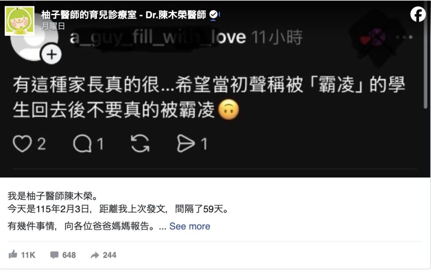Screen dimensions: 431x272
Task: Click the thumbs-up 11K likes icon
Action: point(13,254)
